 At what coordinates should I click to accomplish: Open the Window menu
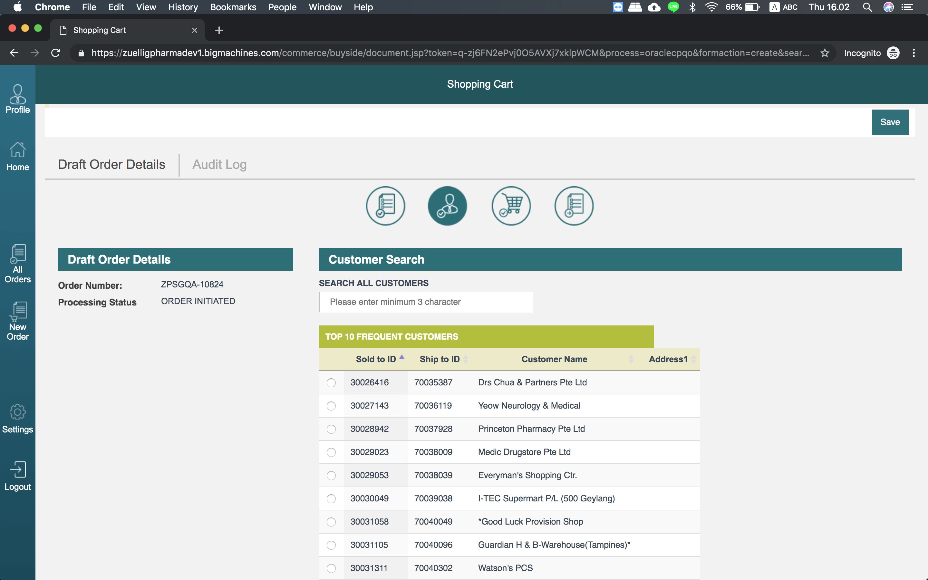pyautogui.click(x=325, y=7)
